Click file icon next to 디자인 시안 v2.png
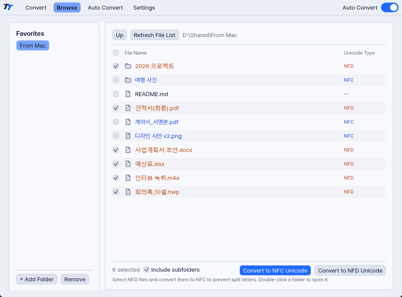This screenshot has width=402, height=297. click(x=128, y=136)
